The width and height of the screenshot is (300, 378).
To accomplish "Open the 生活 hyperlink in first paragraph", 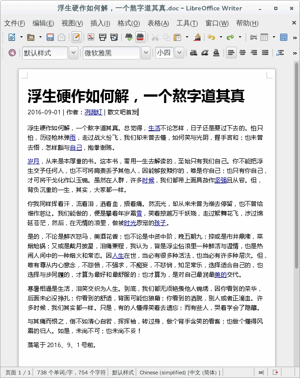I will pyautogui.click(x=154, y=128).
